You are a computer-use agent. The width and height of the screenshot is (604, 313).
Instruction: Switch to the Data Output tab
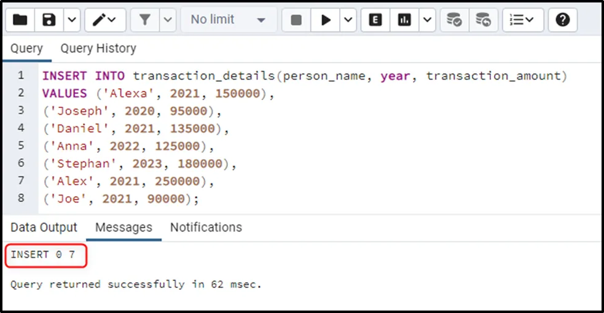44,227
